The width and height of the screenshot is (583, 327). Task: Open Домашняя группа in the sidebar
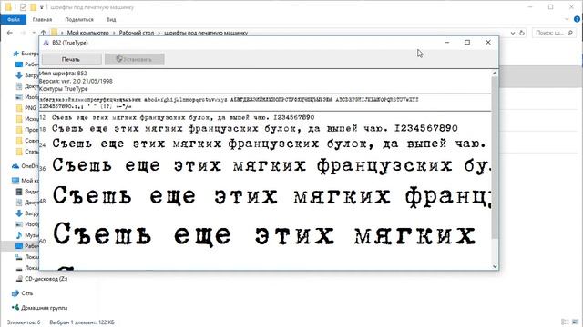click(x=40, y=308)
